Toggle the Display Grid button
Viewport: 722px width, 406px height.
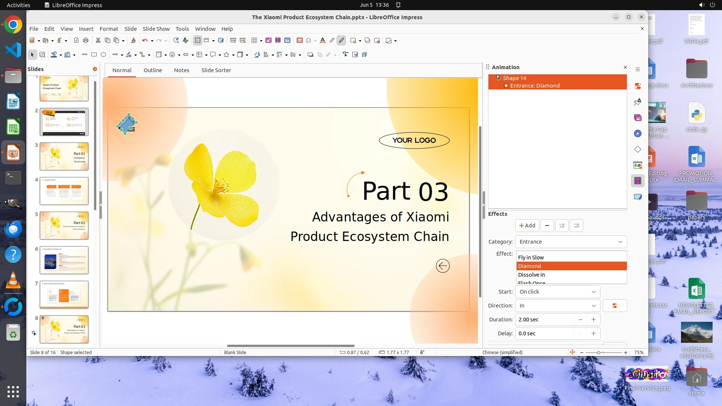tap(198, 41)
